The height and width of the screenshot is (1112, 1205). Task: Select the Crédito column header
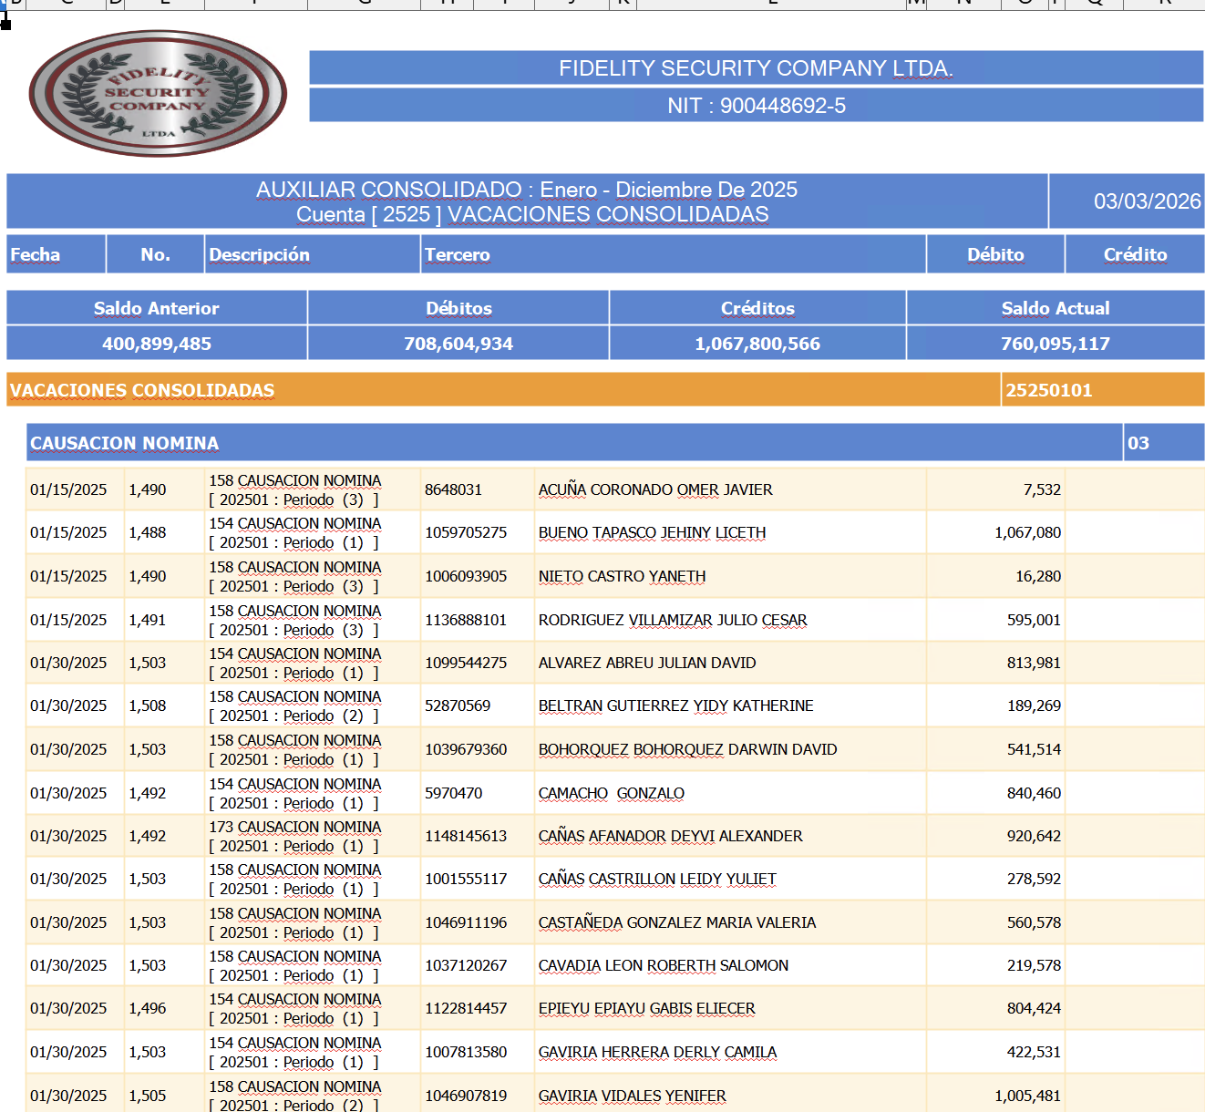tap(1135, 254)
